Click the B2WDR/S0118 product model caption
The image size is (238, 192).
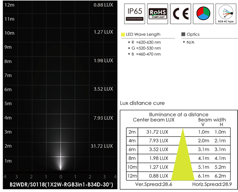tap(61, 185)
